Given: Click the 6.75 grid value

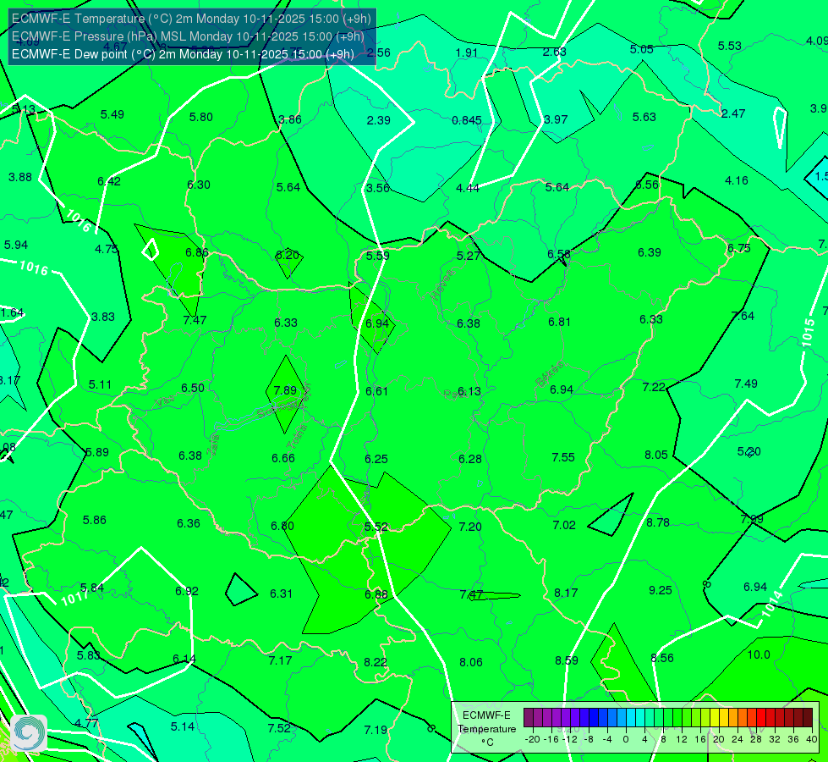Looking at the screenshot, I should 738,249.
